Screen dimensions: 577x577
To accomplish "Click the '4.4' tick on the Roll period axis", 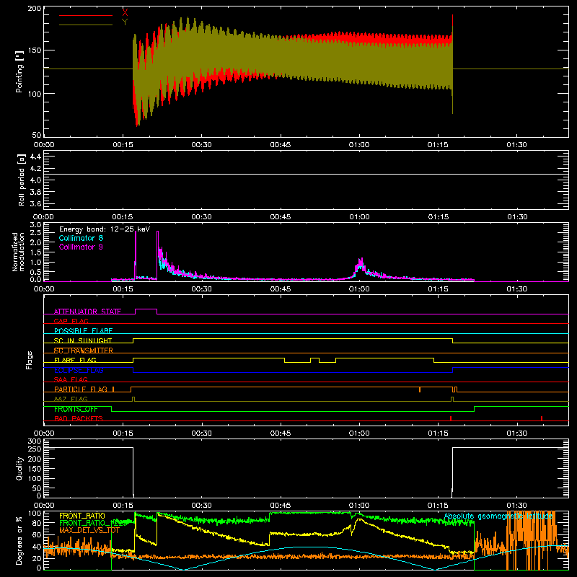I will (35, 157).
